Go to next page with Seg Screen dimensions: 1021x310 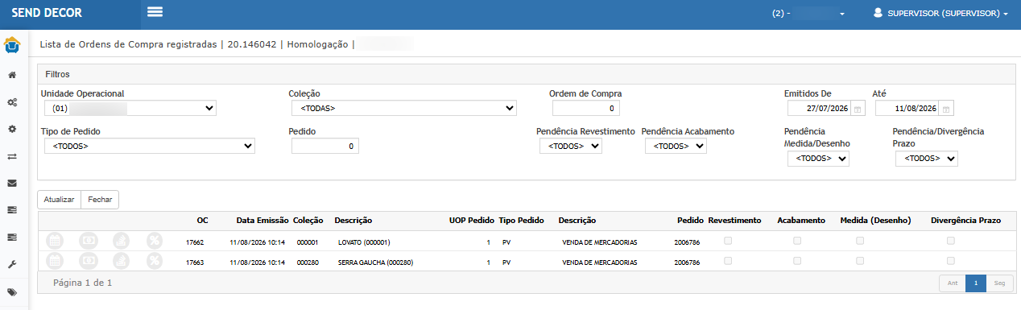pyautogui.click(x=999, y=283)
